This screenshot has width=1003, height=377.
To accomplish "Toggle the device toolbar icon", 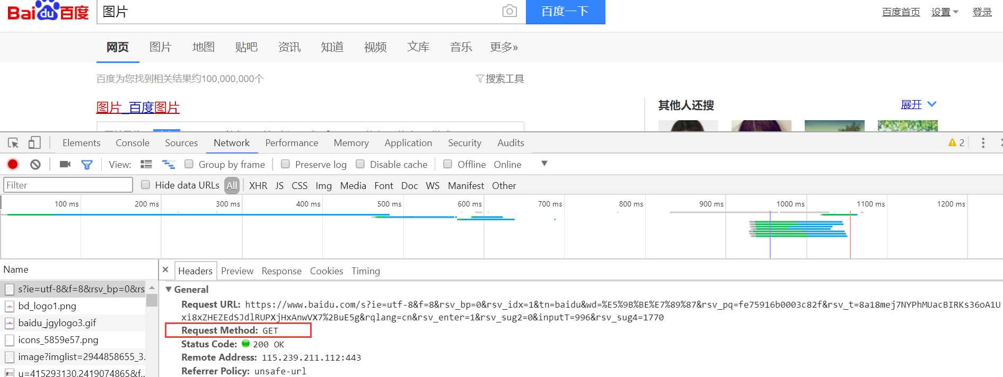I will pyautogui.click(x=34, y=142).
